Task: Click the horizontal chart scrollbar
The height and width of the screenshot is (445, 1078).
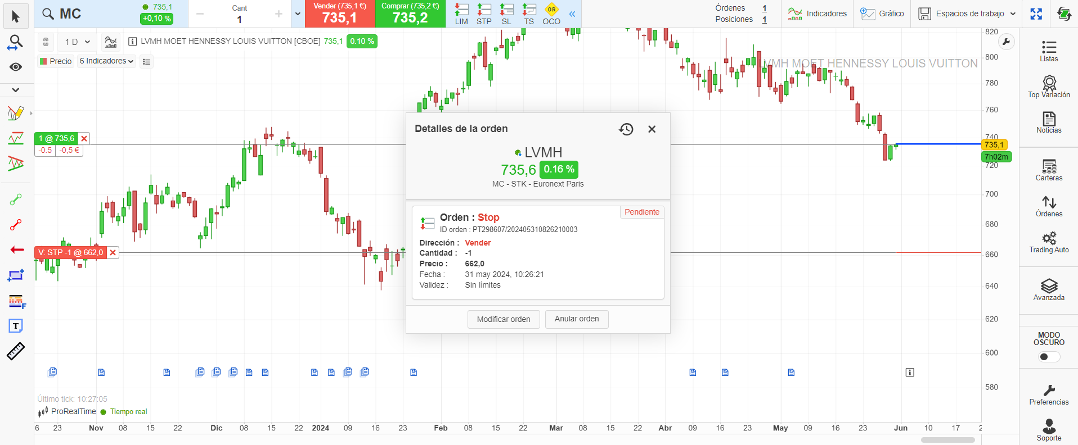Action: (948, 440)
